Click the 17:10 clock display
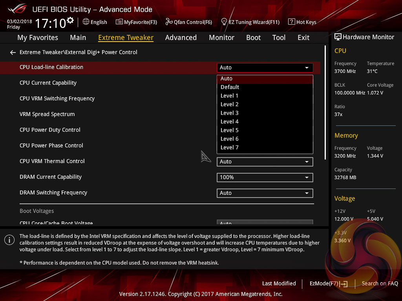402x301 pixels. pos(51,23)
